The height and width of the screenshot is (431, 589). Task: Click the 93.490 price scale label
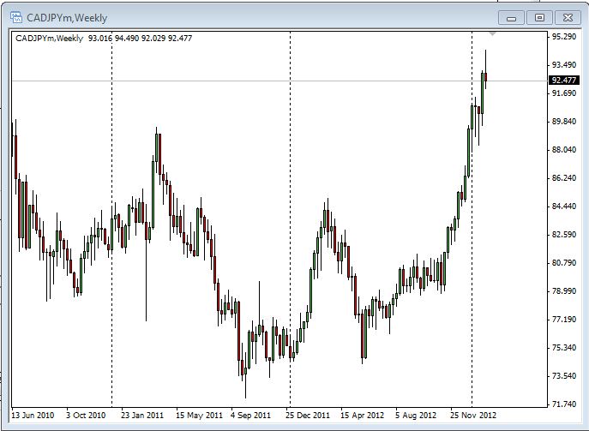(564, 65)
